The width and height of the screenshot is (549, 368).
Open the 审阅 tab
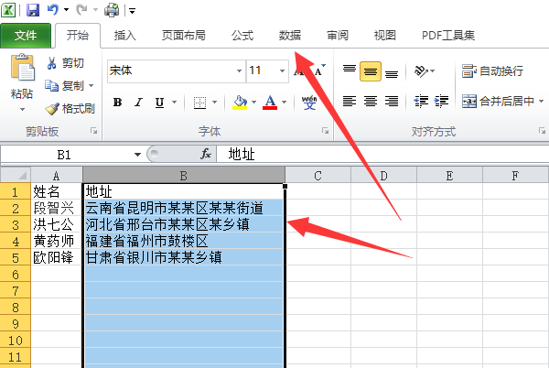tap(338, 36)
